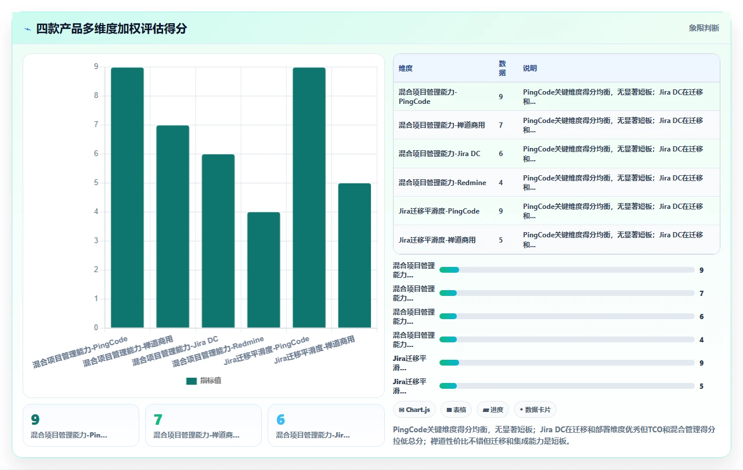Select the Chart.js tag
Viewport: 743px width, 470px height.
(x=414, y=410)
